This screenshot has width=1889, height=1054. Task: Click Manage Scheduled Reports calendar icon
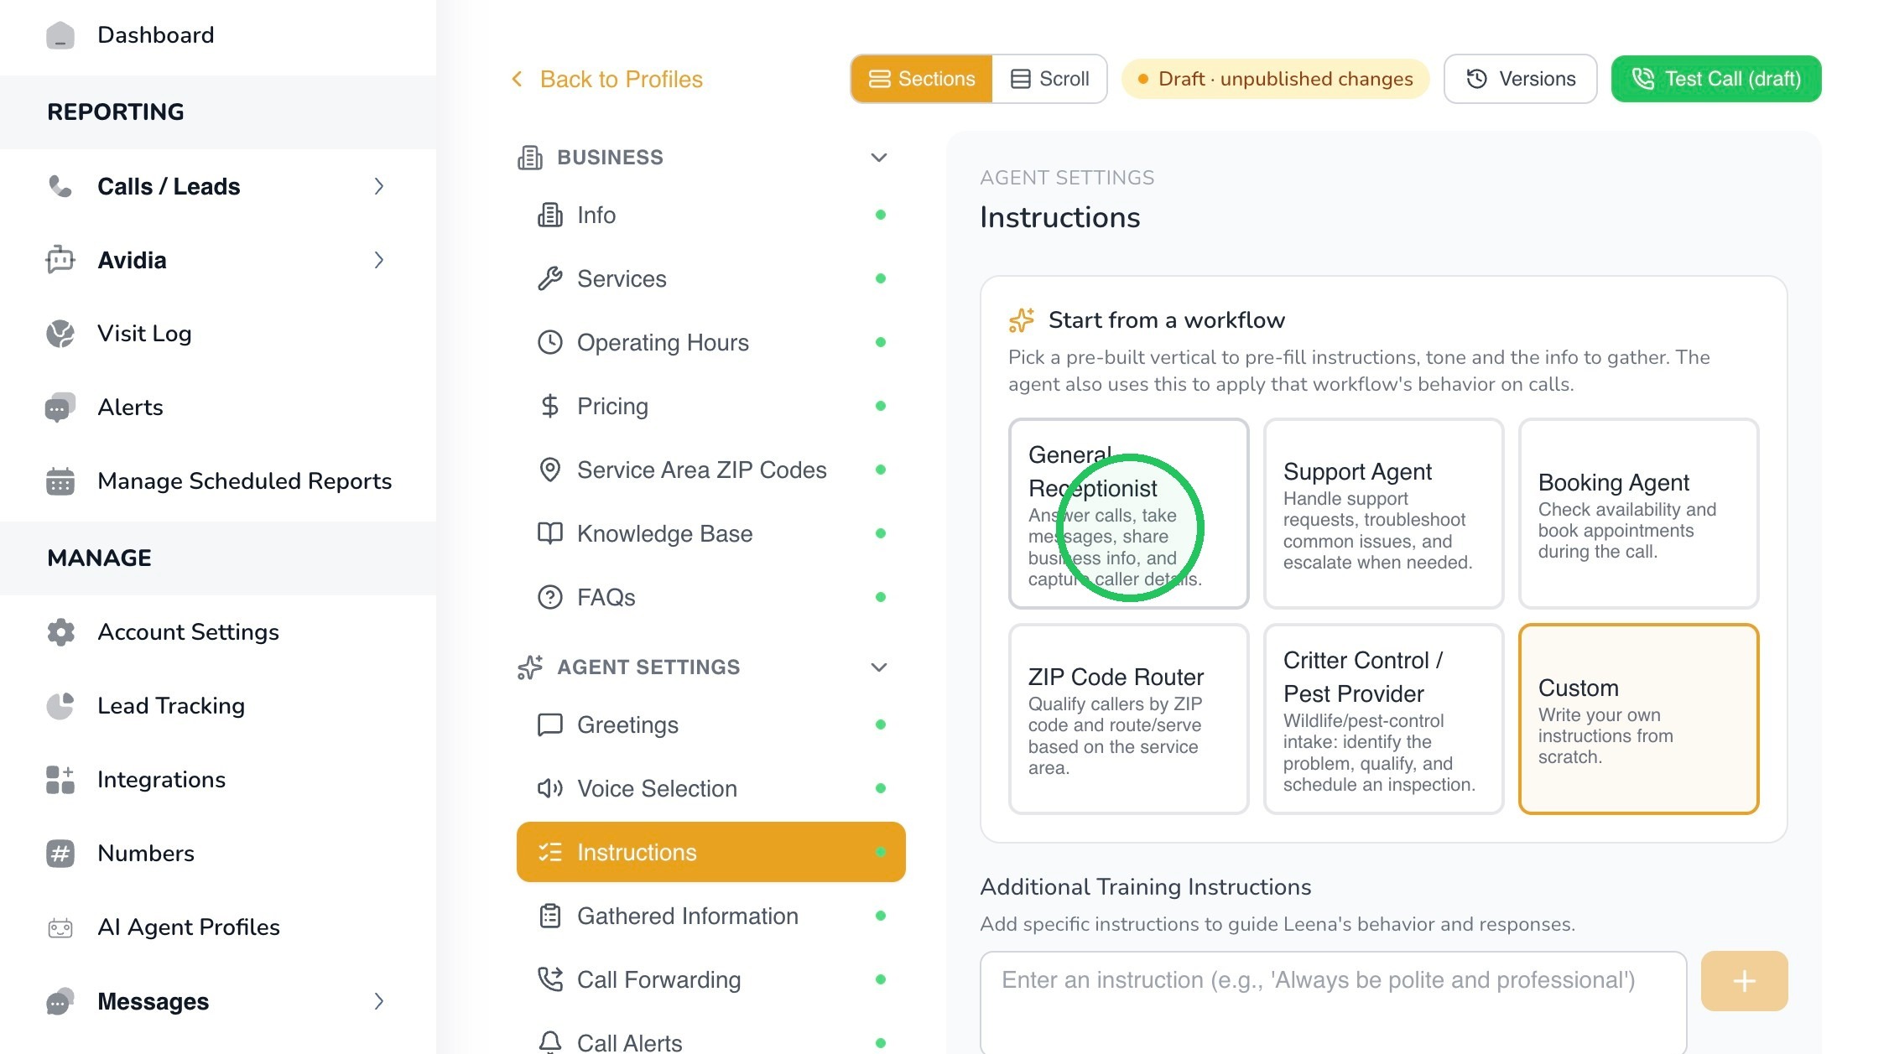tap(60, 481)
